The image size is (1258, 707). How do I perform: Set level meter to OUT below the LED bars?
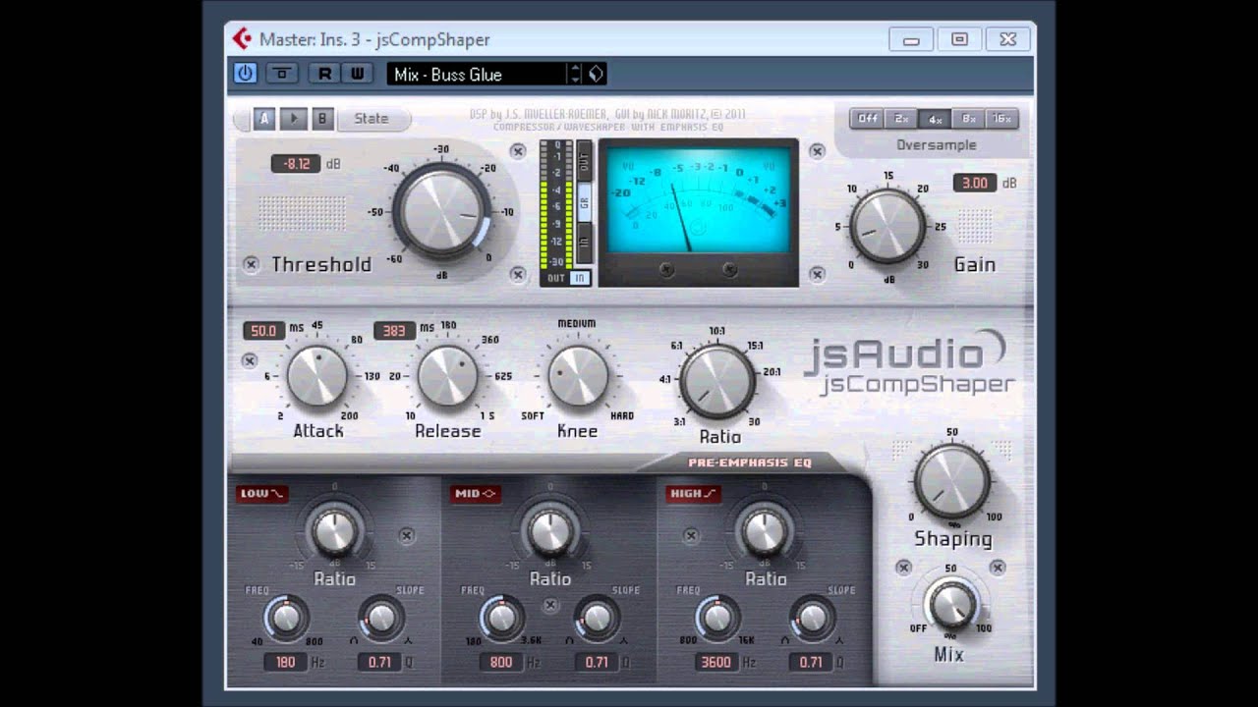pos(555,278)
